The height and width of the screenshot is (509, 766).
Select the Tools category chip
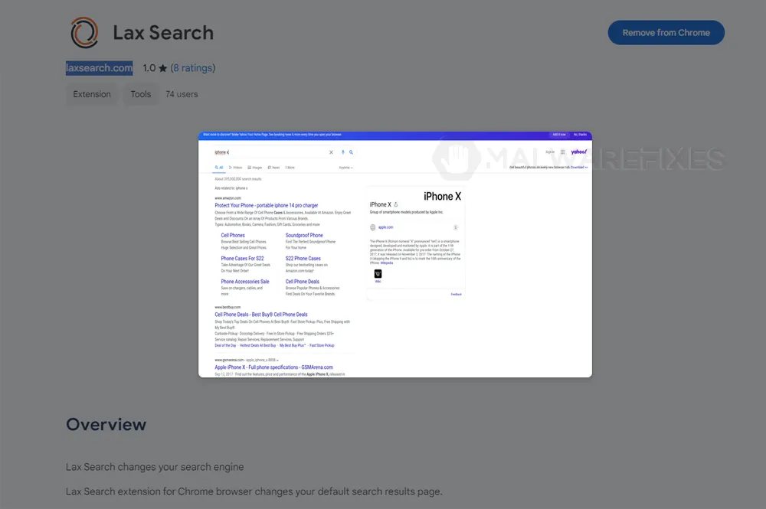(x=141, y=94)
